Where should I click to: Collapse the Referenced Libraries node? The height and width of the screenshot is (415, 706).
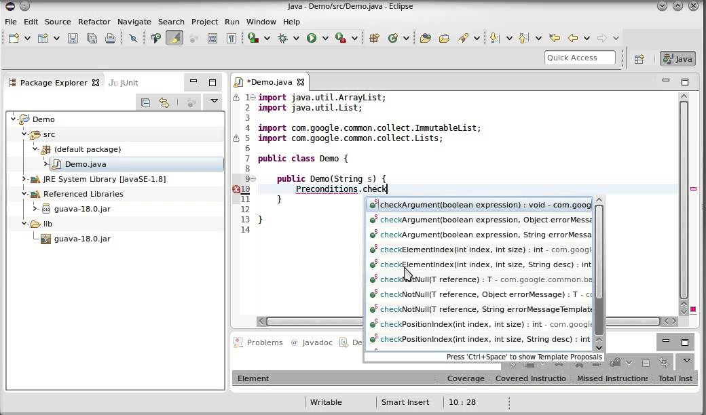24,194
